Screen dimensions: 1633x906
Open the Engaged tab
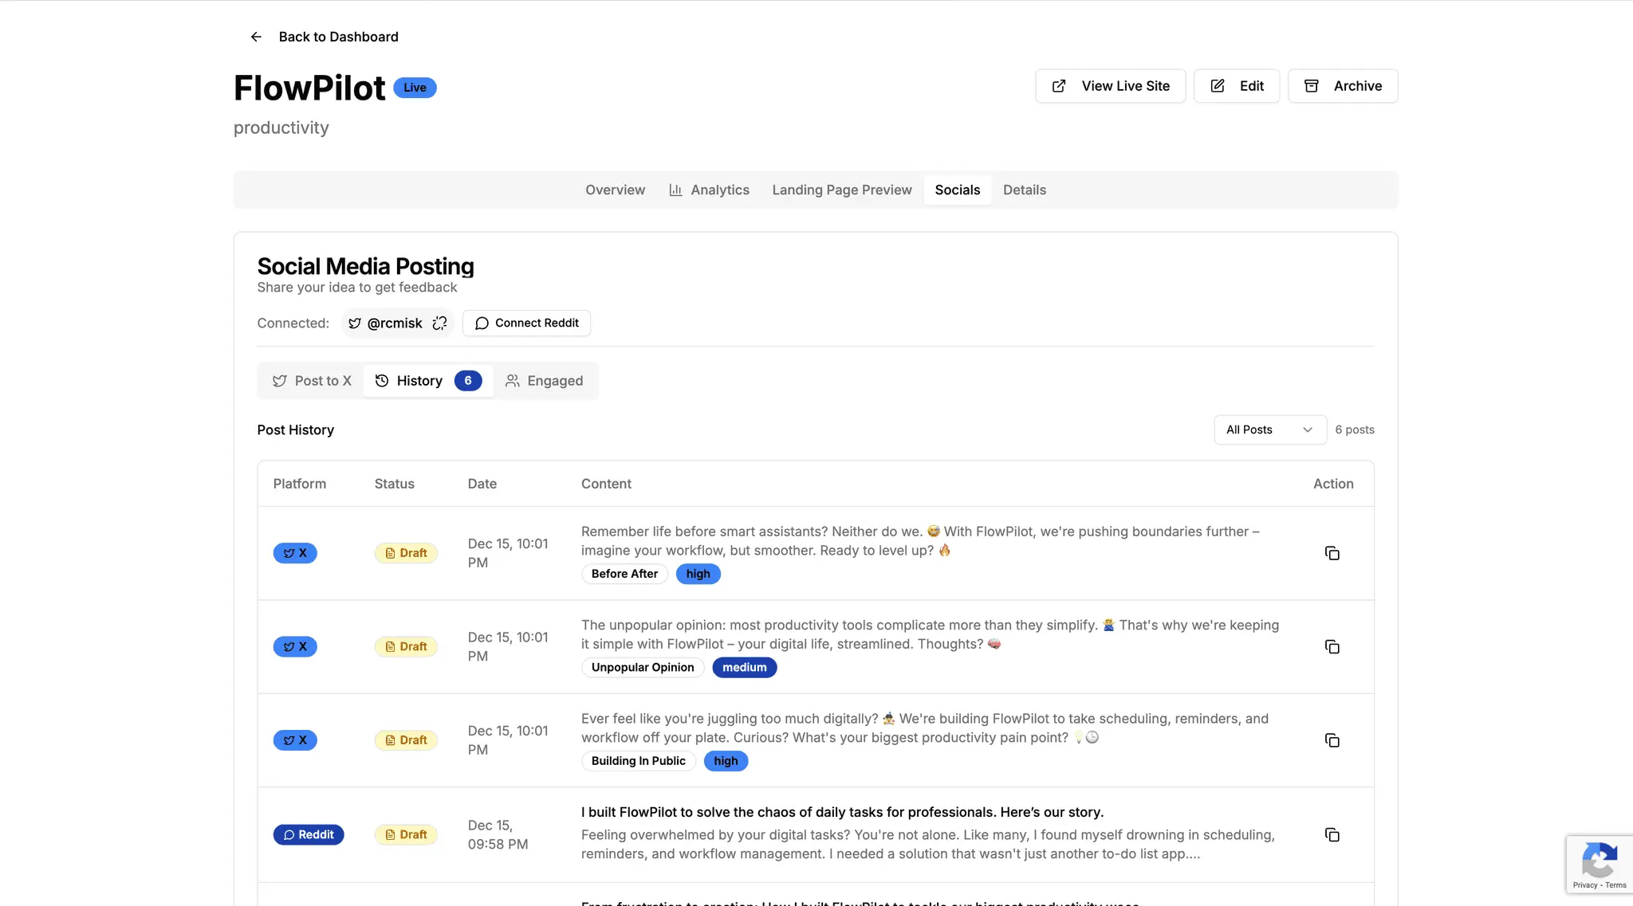(545, 381)
